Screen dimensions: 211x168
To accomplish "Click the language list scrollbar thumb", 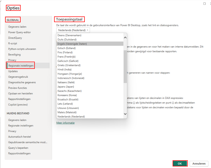I will tap(125, 67).
